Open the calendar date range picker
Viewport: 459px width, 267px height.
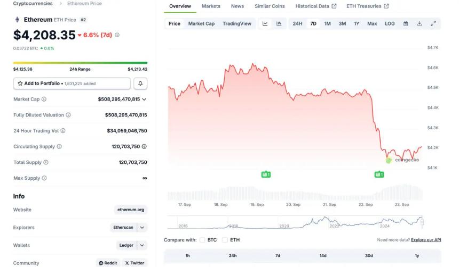click(x=406, y=23)
